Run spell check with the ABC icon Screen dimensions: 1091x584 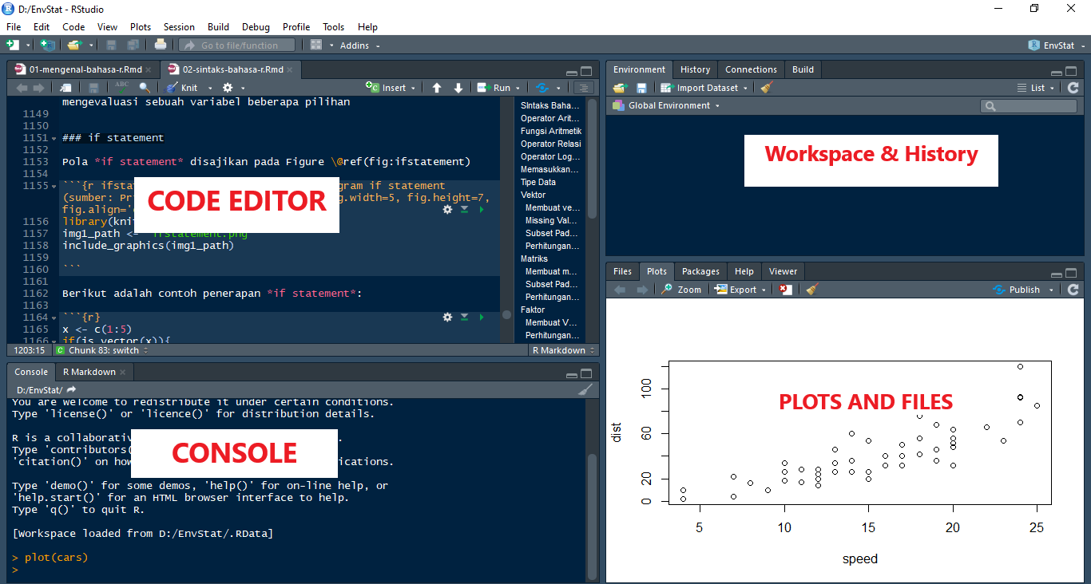pos(121,87)
